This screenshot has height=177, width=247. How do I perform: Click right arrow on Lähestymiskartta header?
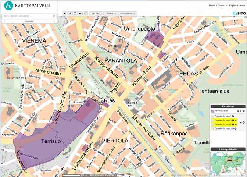[x=244, y=149]
